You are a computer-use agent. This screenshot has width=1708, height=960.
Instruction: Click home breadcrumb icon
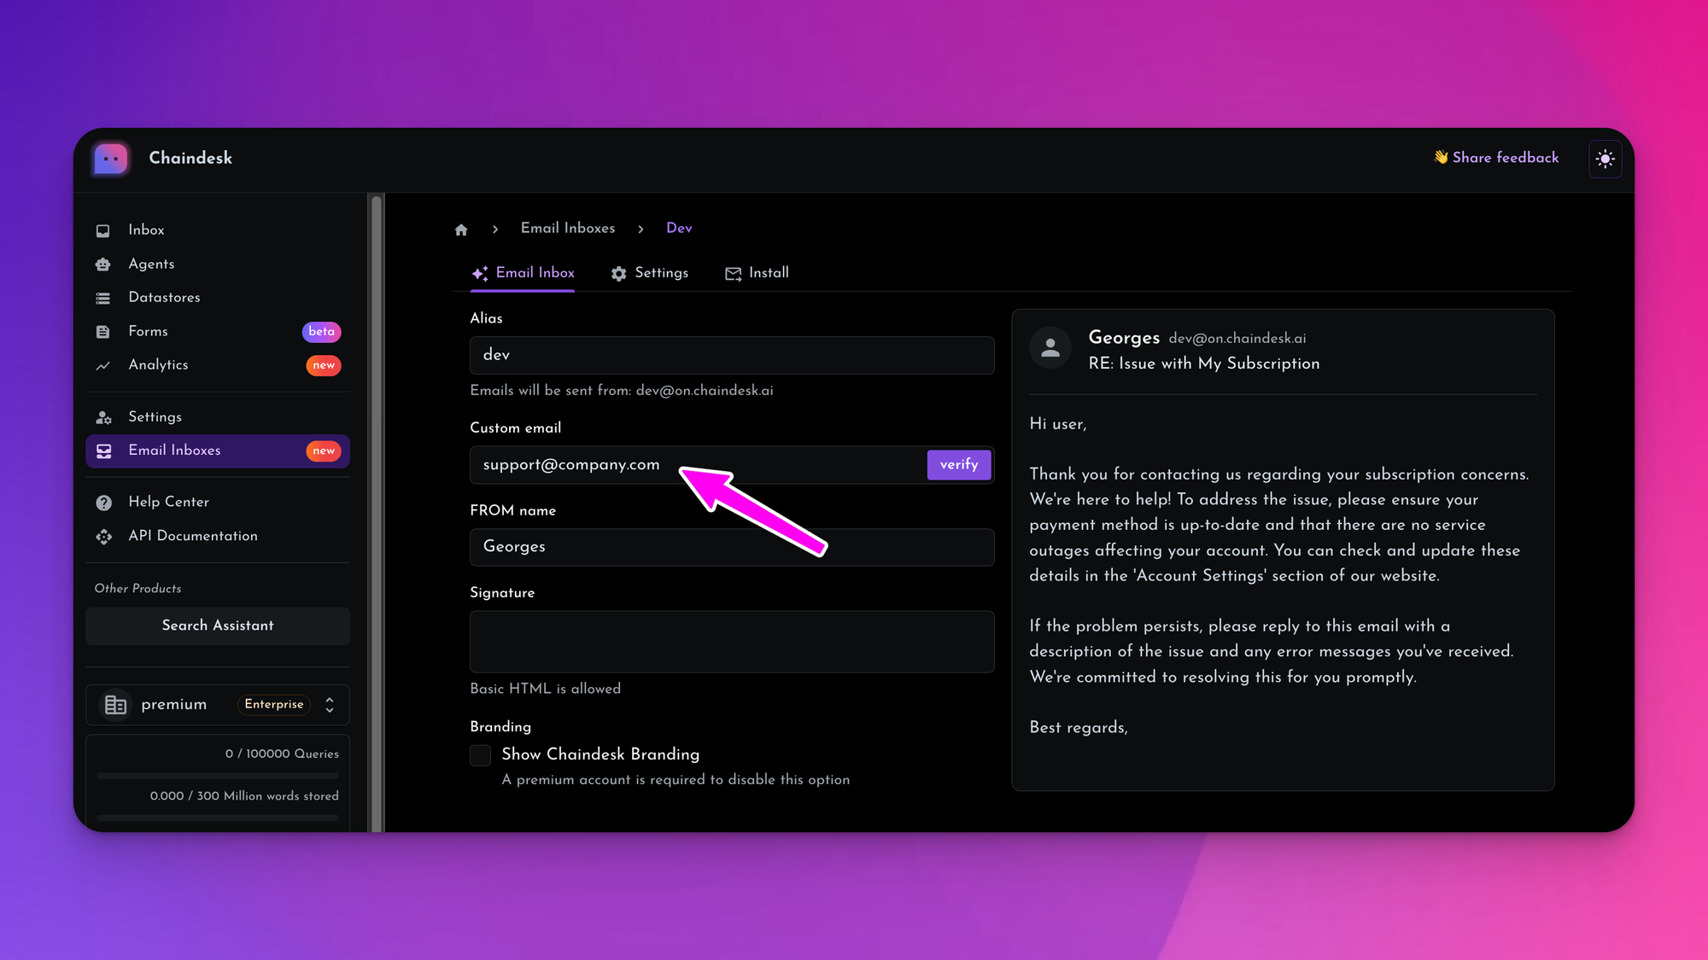click(x=461, y=229)
